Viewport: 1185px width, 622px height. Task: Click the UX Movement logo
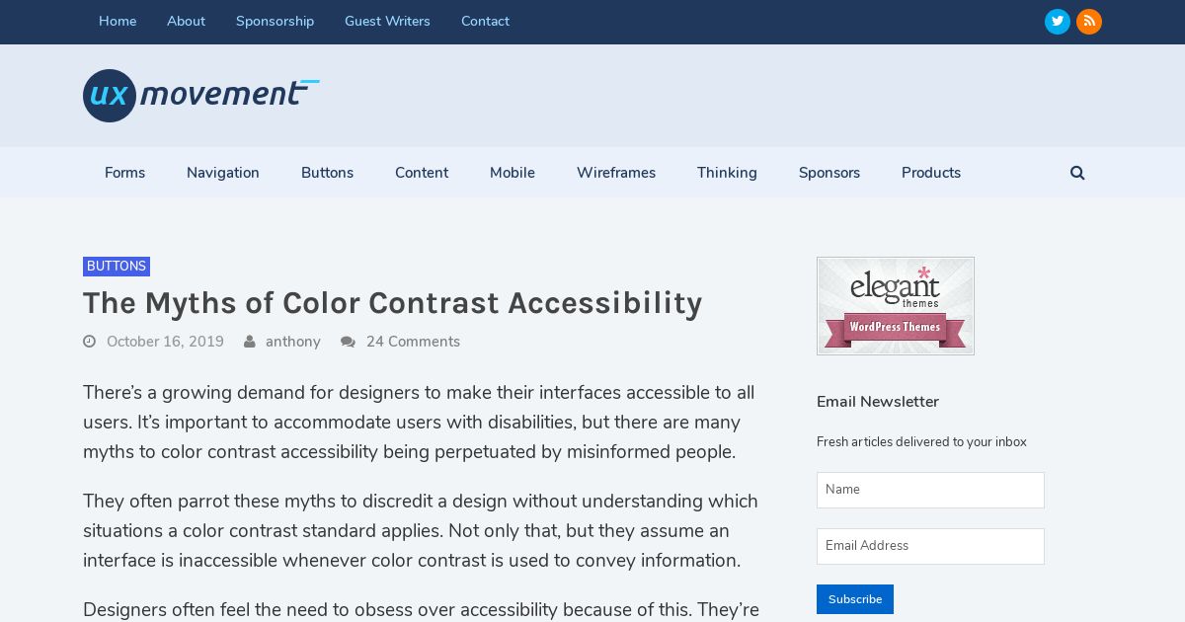point(201,96)
